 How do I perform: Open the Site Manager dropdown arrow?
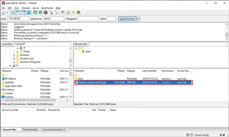point(7,13)
